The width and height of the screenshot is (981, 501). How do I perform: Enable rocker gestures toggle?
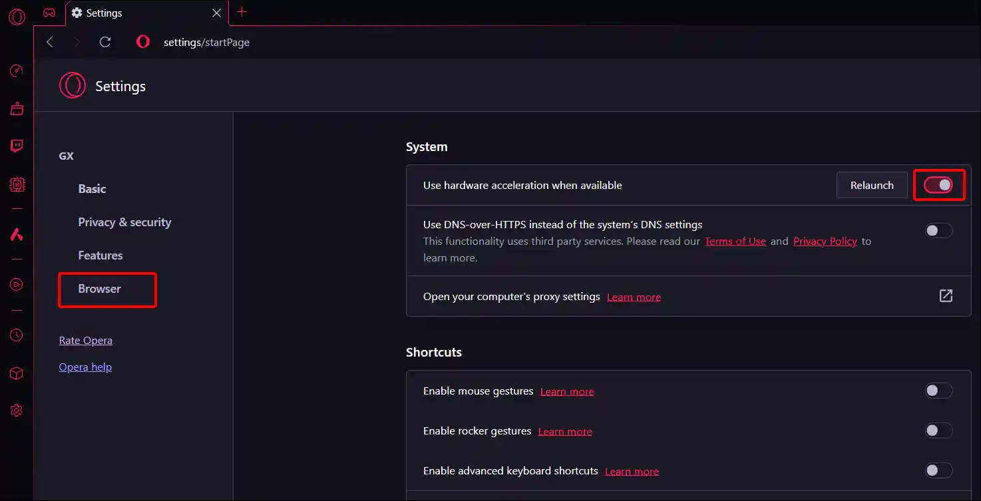click(x=939, y=430)
